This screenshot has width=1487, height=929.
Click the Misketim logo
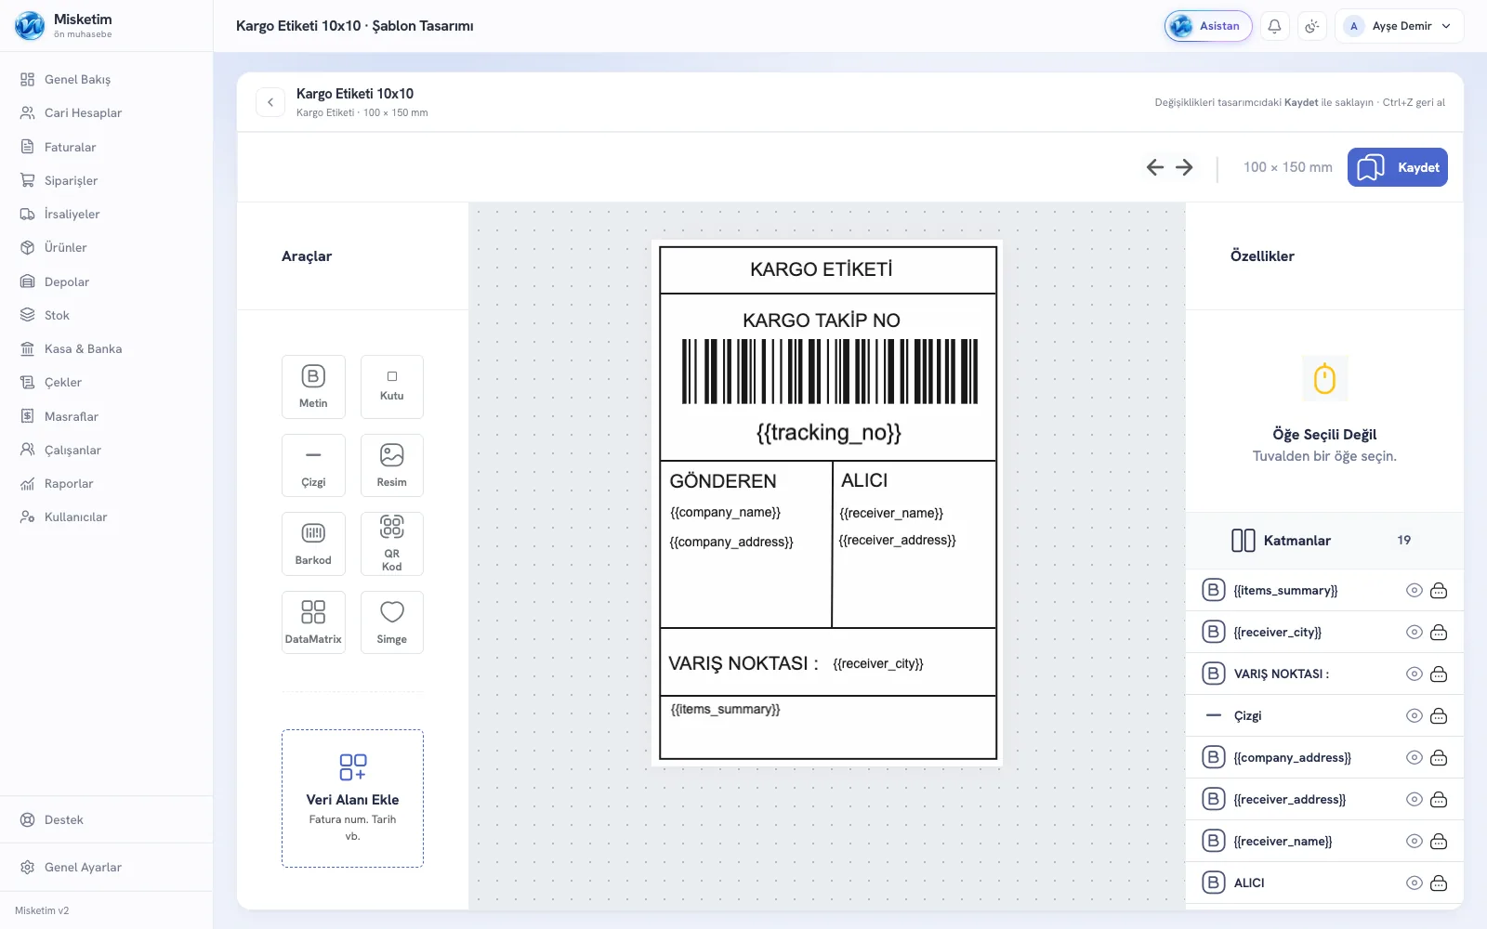[x=30, y=26]
